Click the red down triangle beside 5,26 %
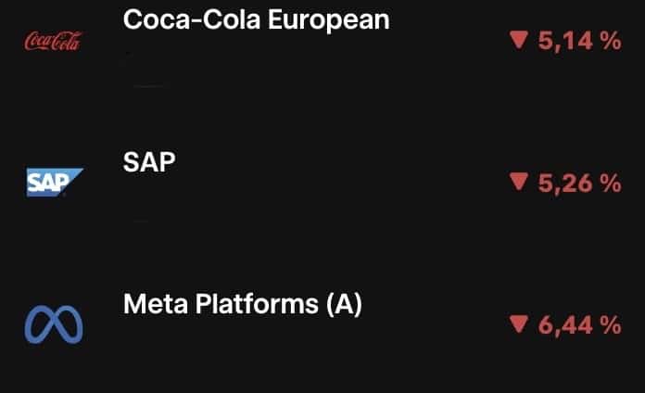The width and height of the screenshot is (645, 393). (x=519, y=182)
